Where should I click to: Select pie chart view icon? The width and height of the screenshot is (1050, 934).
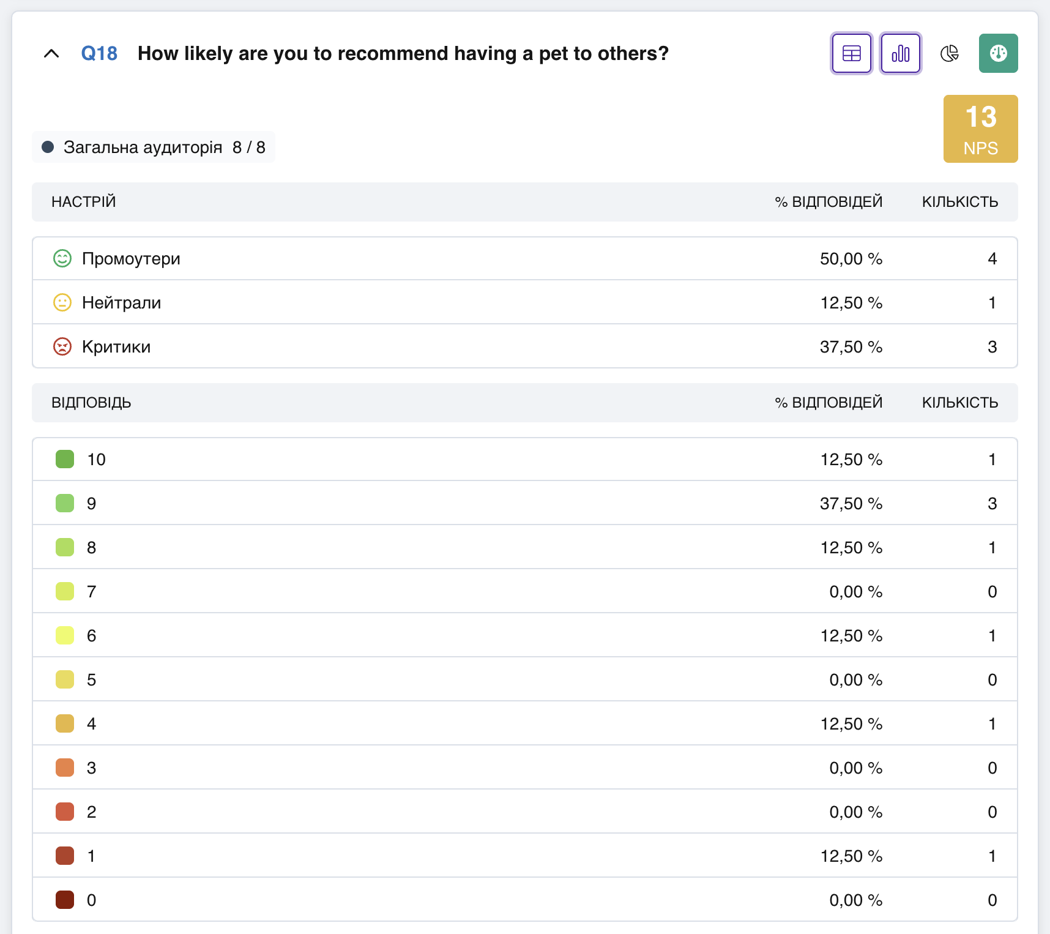pos(949,53)
